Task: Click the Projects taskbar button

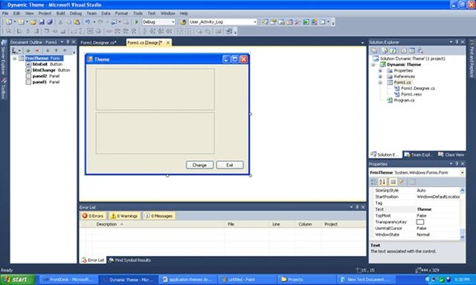Action: pyautogui.click(x=307, y=279)
